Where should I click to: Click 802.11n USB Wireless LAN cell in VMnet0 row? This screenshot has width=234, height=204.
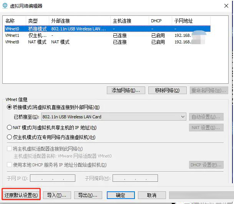(x=78, y=29)
